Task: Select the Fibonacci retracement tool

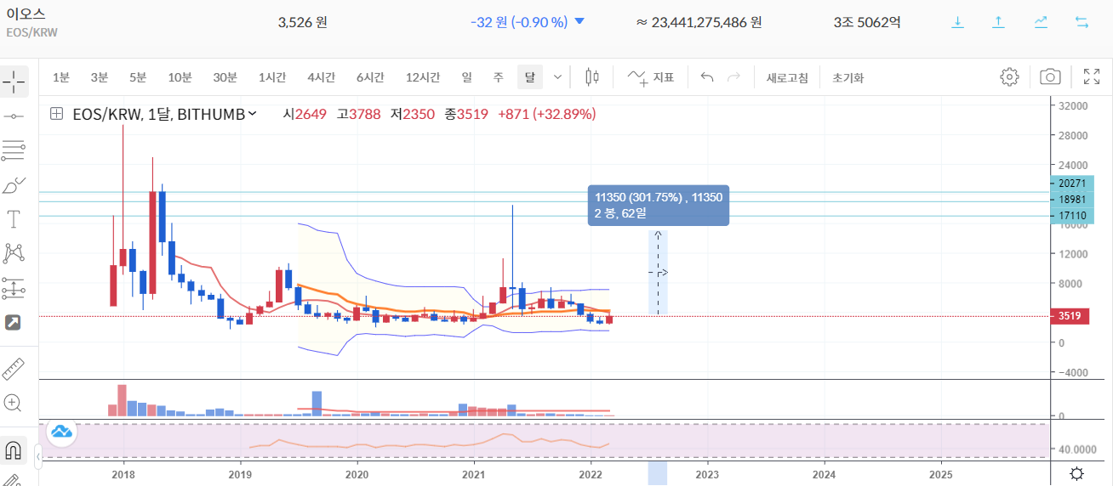Action: 14,151
